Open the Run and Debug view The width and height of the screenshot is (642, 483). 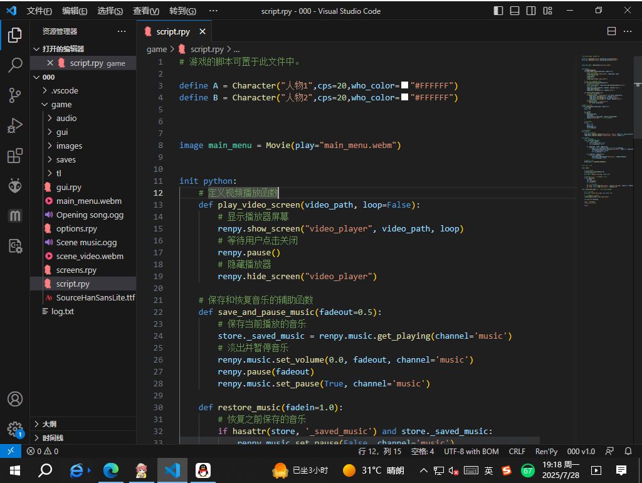(x=15, y=125)
